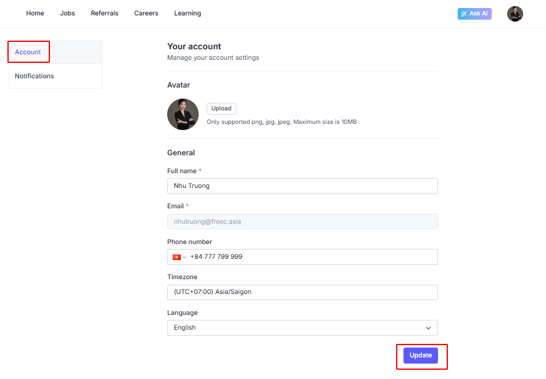Click the 'Timezone' label

click(182, 277)
